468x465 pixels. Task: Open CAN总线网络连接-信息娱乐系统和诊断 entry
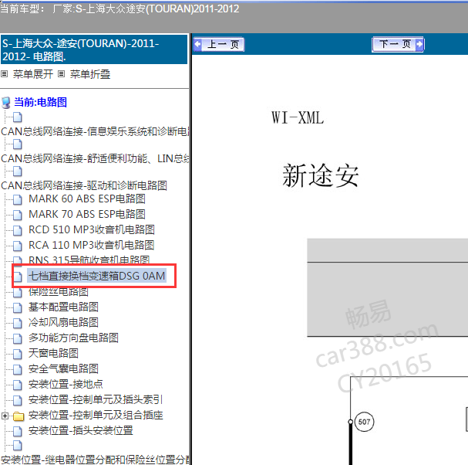pos(95,131)
